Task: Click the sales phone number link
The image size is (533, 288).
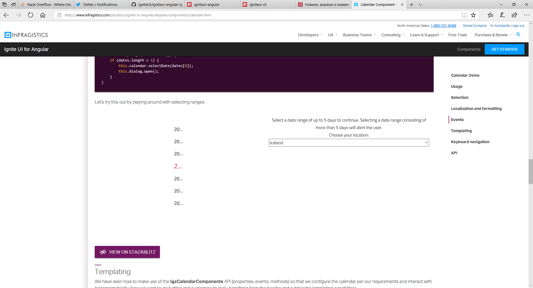Action: click(x=443, y=26)
